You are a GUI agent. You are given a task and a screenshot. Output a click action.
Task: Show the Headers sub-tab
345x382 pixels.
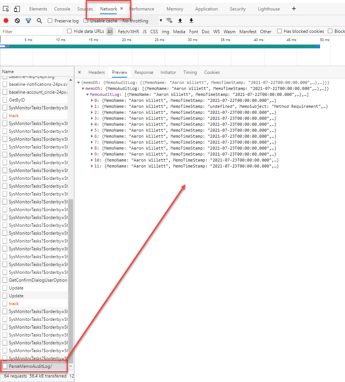point(97,72)
